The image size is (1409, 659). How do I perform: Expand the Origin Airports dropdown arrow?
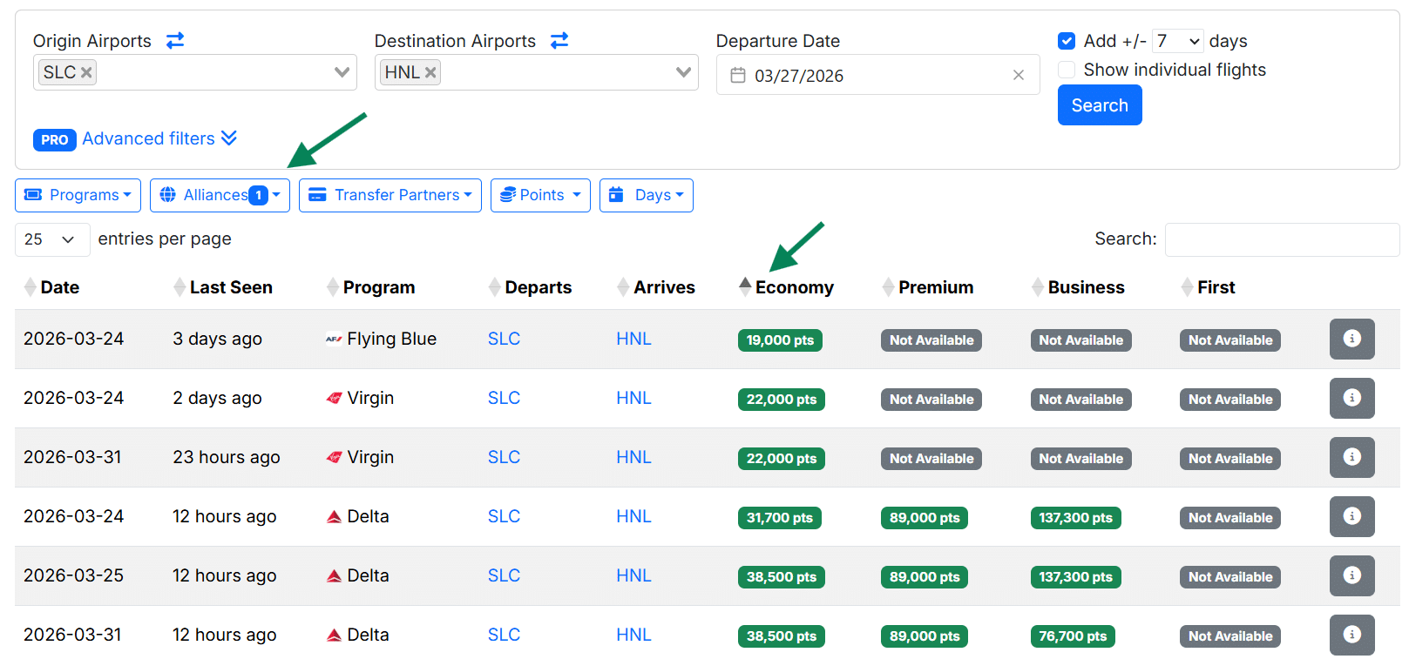[x=342, y=72]
